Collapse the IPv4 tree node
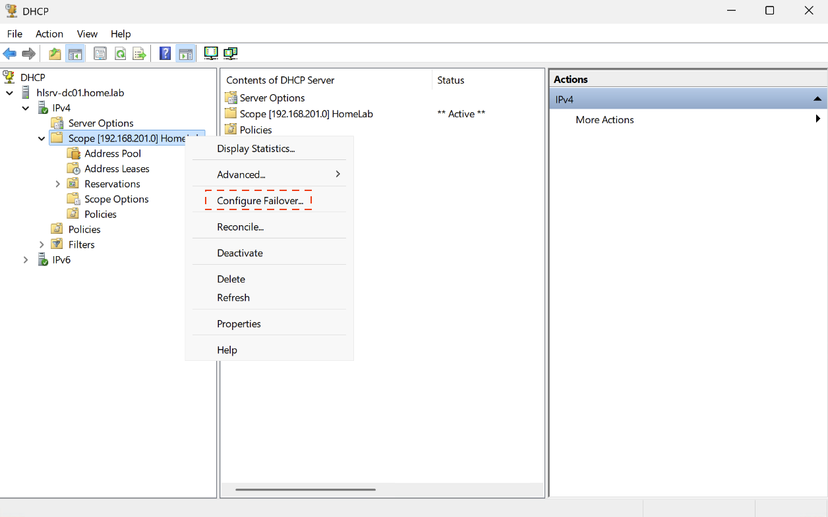This screenshot has width=828, height=517. pos(26,108)
